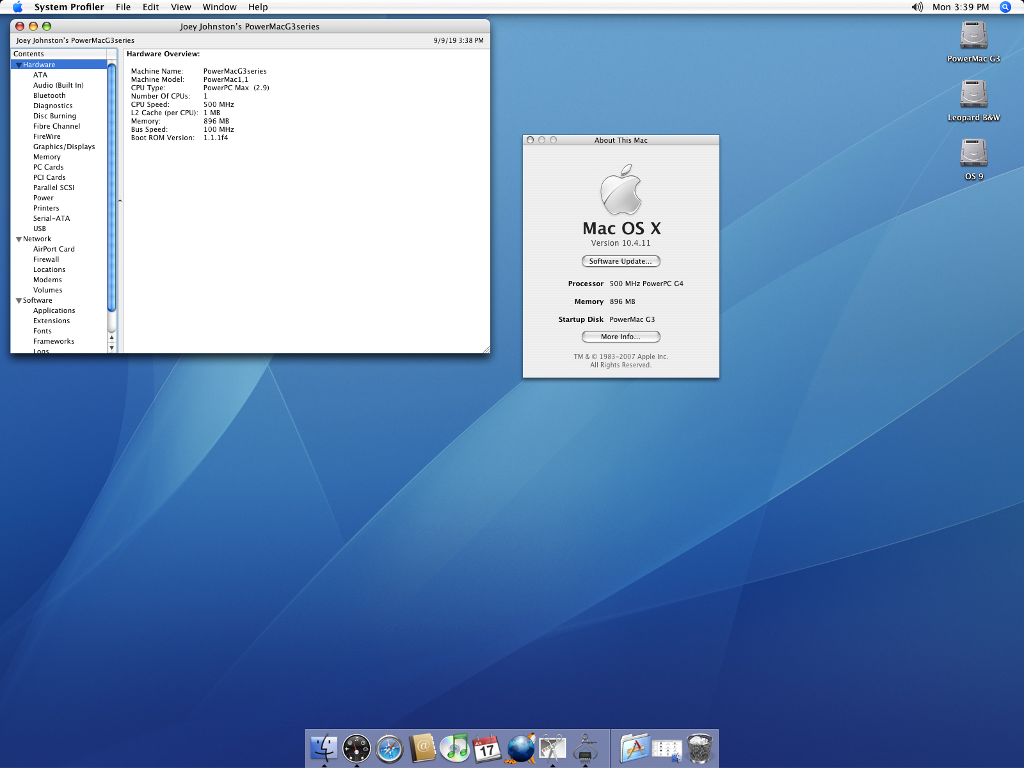
Task: Click Software Update button in About window
Action: (x=621, y=261)
